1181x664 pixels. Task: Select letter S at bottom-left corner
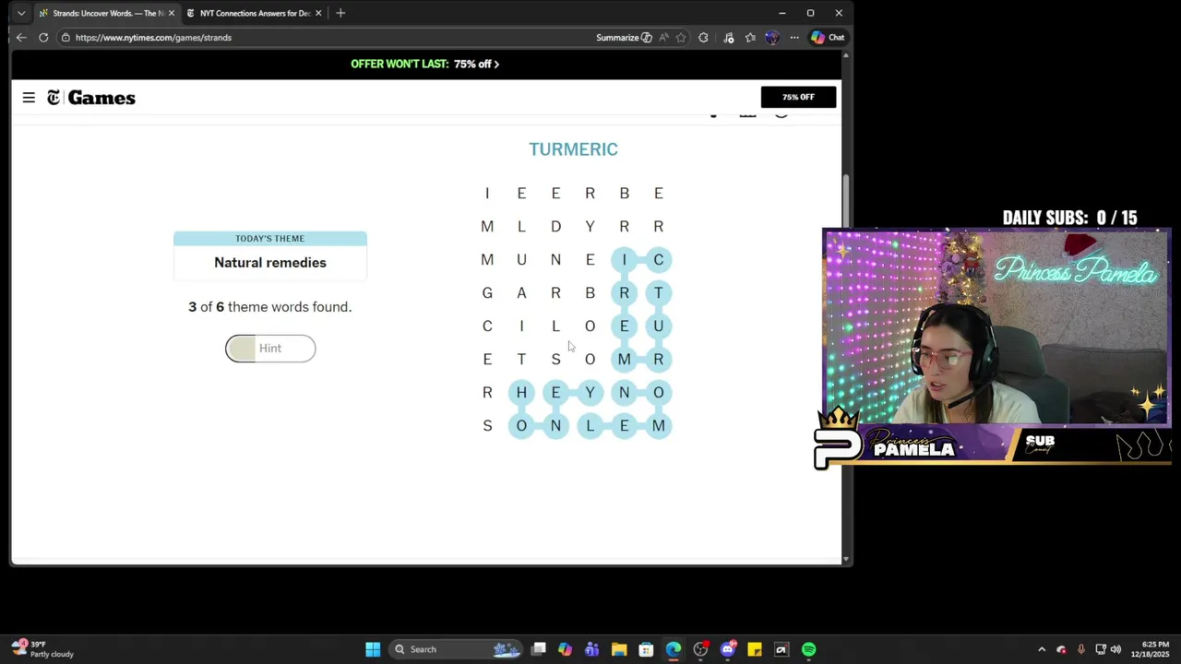pos(487,425)
